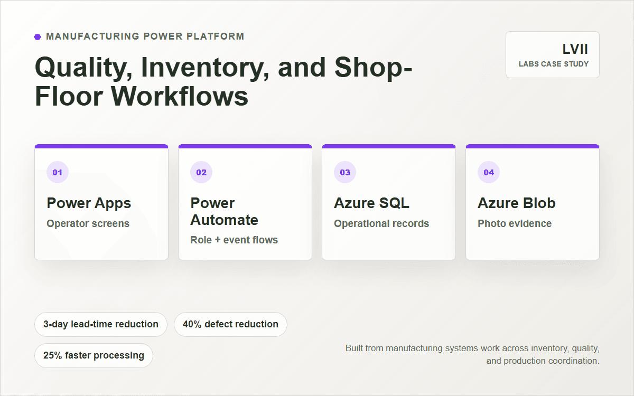The width and height of the screenshot is (634, 396).
Task: Open the Azure SQL card title
Action: pyautogui.click(x=371, y=203)
